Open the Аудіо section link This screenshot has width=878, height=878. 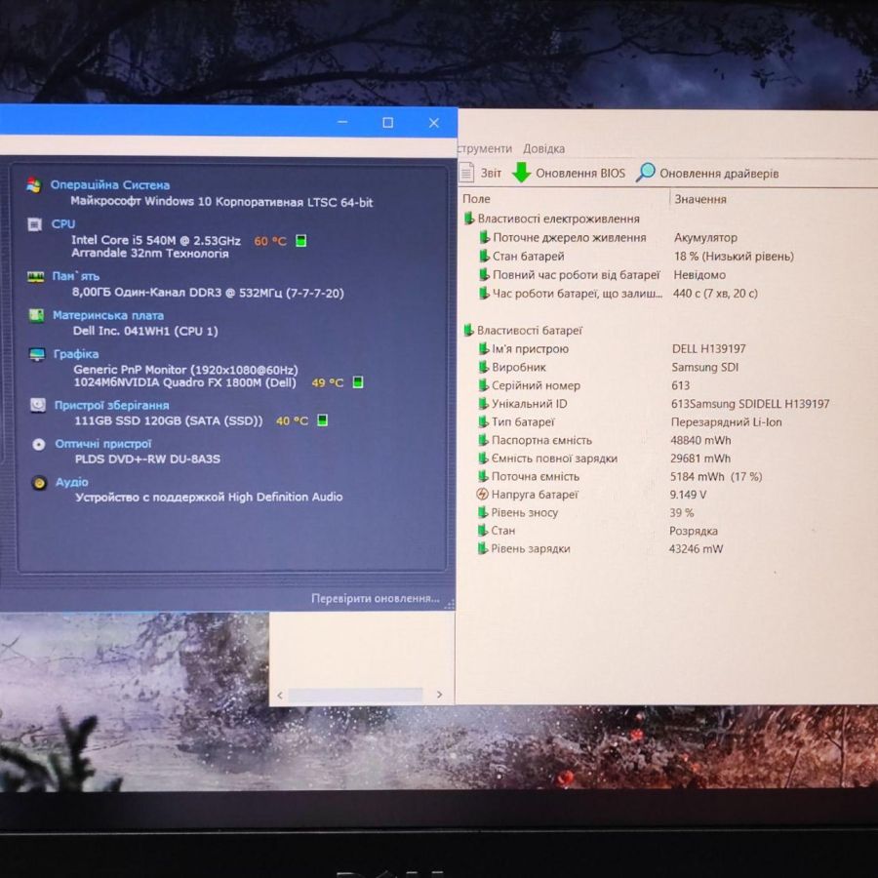[71, 482]
